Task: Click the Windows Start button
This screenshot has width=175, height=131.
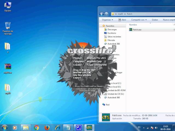Action: click(5, 128)
